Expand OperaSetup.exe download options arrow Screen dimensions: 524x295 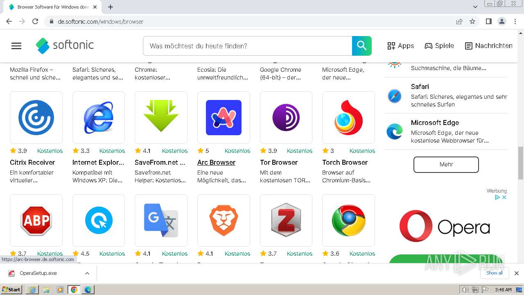tap(87, 273)
